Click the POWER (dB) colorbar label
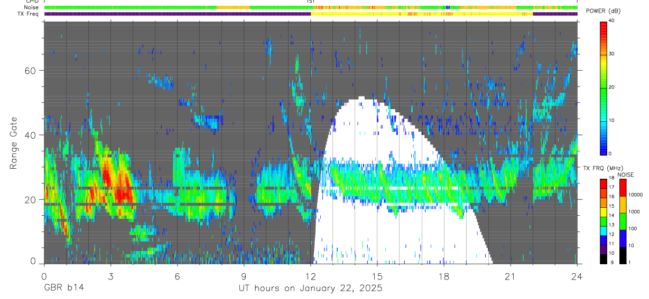 (x=604, y=11)
